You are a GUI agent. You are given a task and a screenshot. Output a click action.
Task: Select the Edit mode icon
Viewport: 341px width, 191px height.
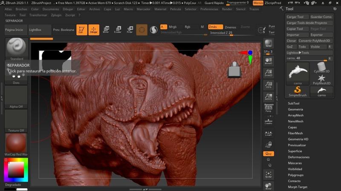(x=81, y=30)
